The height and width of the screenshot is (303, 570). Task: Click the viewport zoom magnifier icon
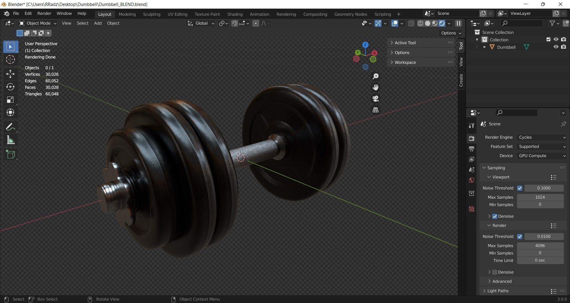[376, 76]
